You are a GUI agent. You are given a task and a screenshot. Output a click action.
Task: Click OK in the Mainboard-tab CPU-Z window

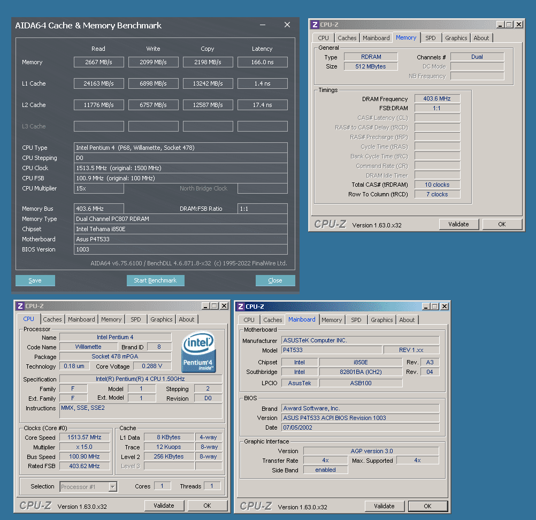(427, 506)
